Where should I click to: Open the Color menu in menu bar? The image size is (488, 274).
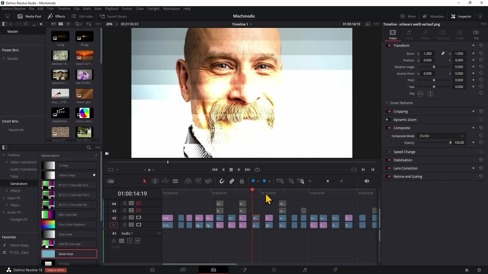click(x=140, y=8)
